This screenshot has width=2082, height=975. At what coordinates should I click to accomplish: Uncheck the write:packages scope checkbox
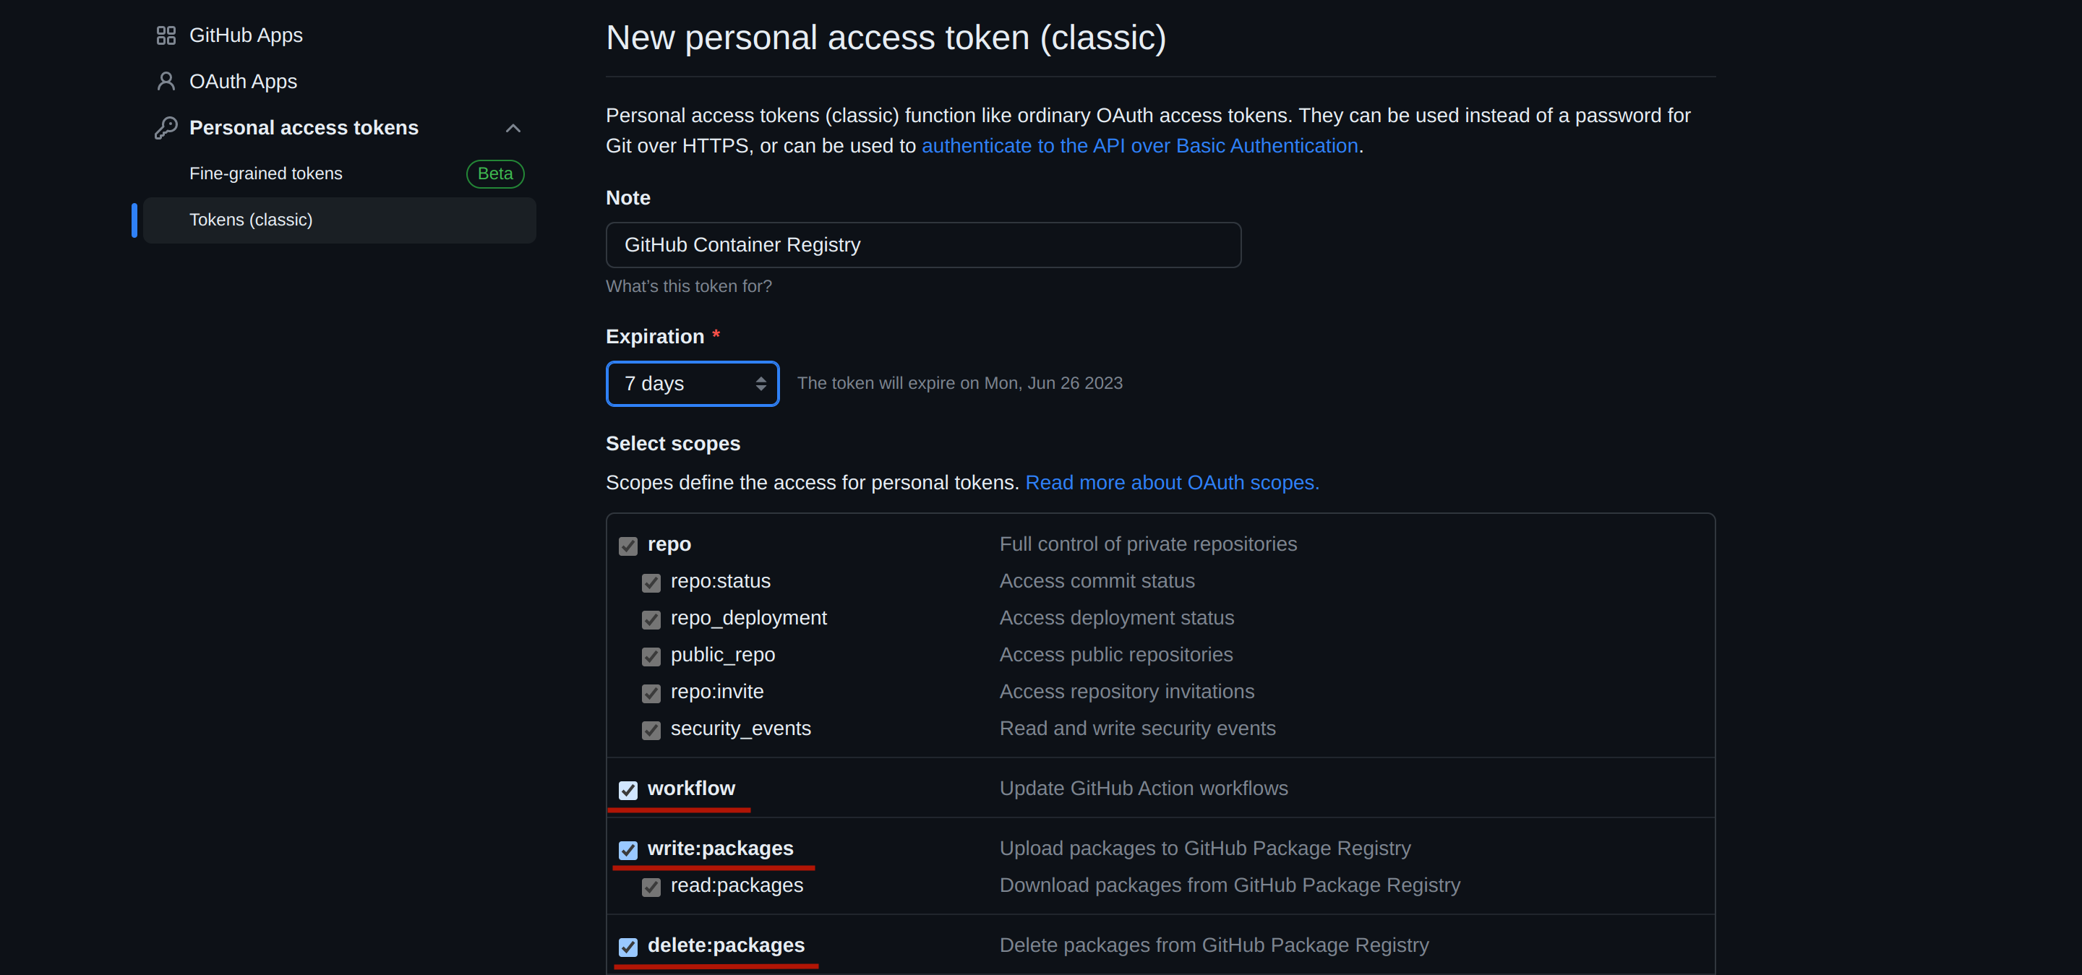coord(628,850)
